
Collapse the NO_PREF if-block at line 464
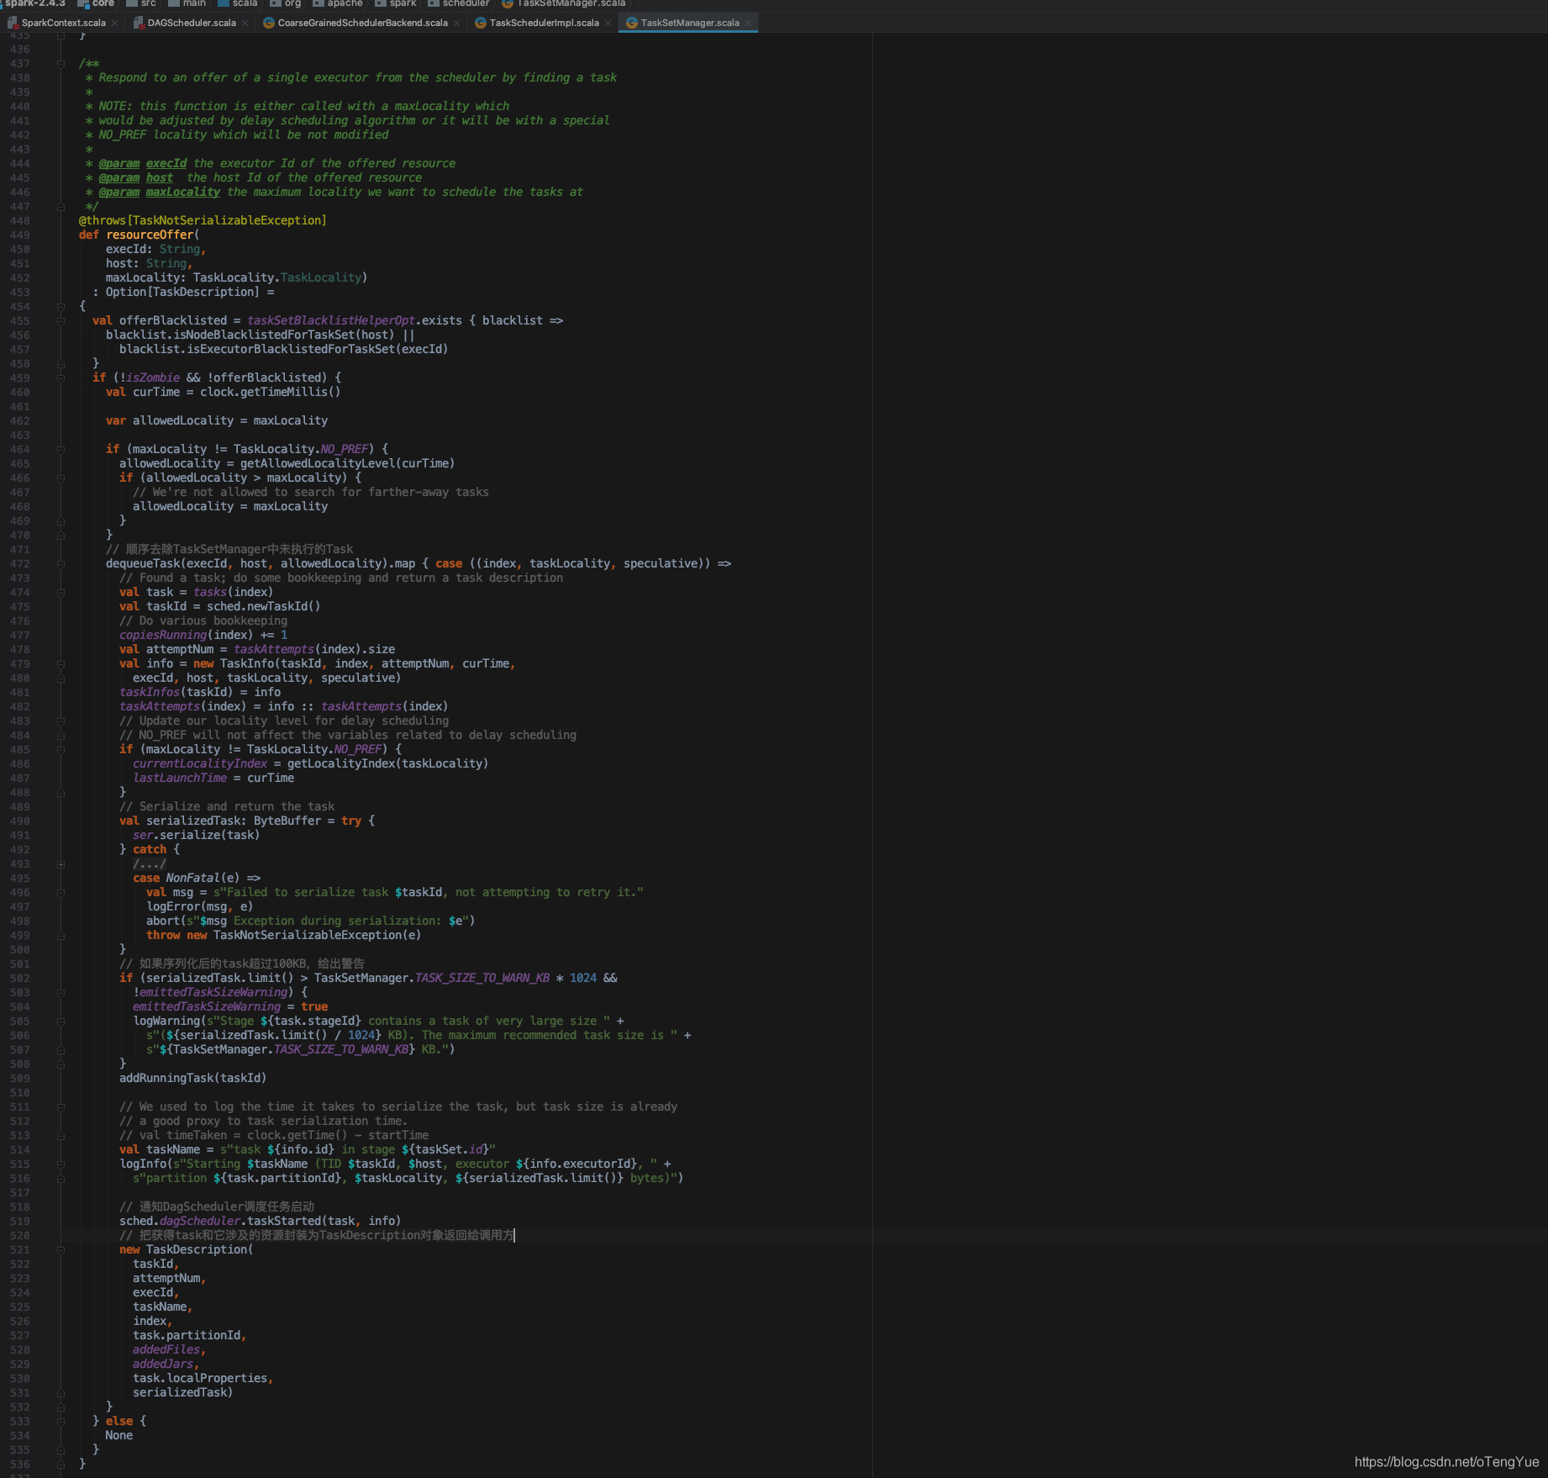click(61, 450)
